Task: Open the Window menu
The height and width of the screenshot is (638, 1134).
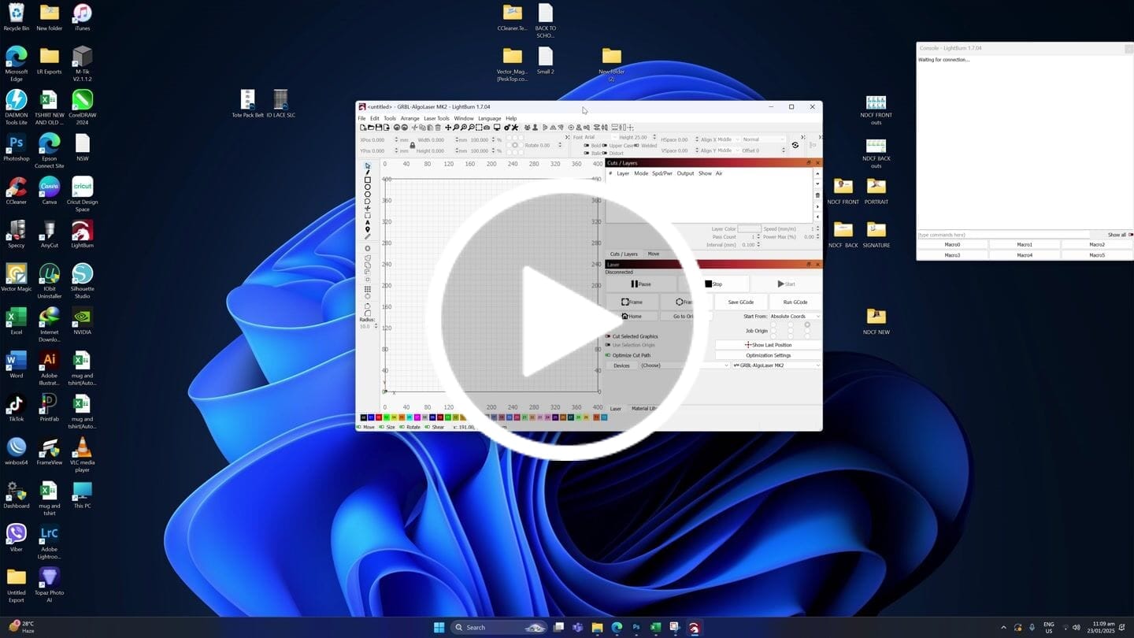Action: click(x=464, y=118)
